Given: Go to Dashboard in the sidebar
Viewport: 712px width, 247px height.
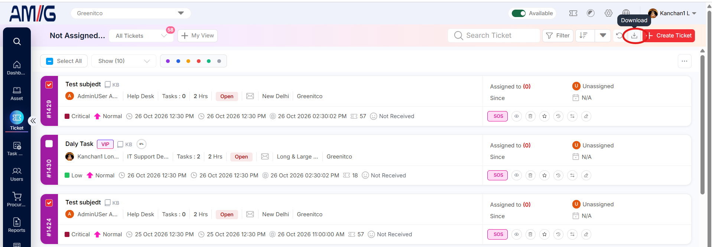Looking at the screenshot, I should pos(17,68).
